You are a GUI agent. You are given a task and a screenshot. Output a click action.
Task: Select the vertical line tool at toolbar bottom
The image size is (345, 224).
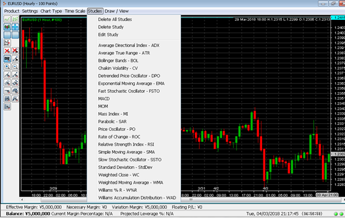pos(7,107)
